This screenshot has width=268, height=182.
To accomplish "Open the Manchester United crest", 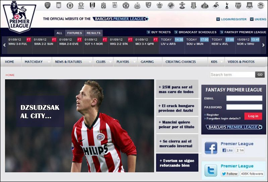I will coord(126,5).
